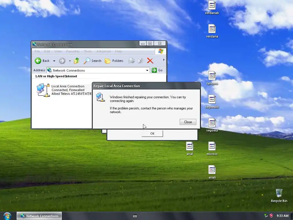The image size is (293, 220).
Task: Click the Search toolbar button
Action: [x=92, y=61]
